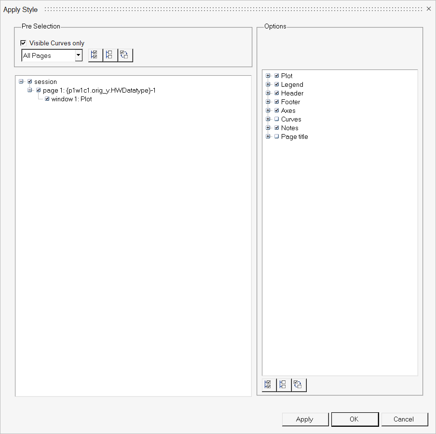Expand the Plot options node
Image resolution: width=436 pixels, height=434 pixels.
268,76
